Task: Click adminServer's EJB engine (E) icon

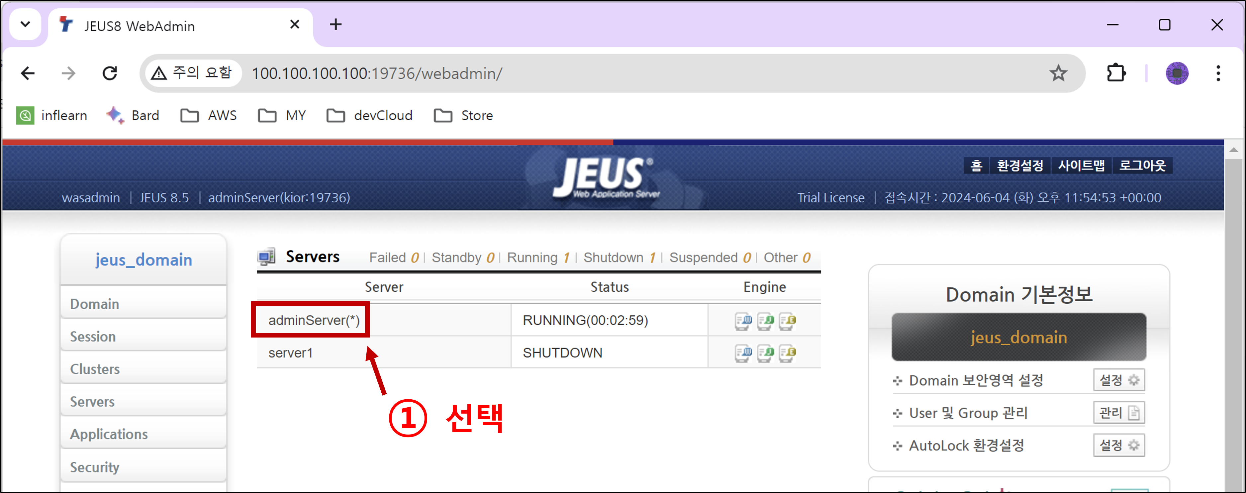Action: click(x=787, y=321)
